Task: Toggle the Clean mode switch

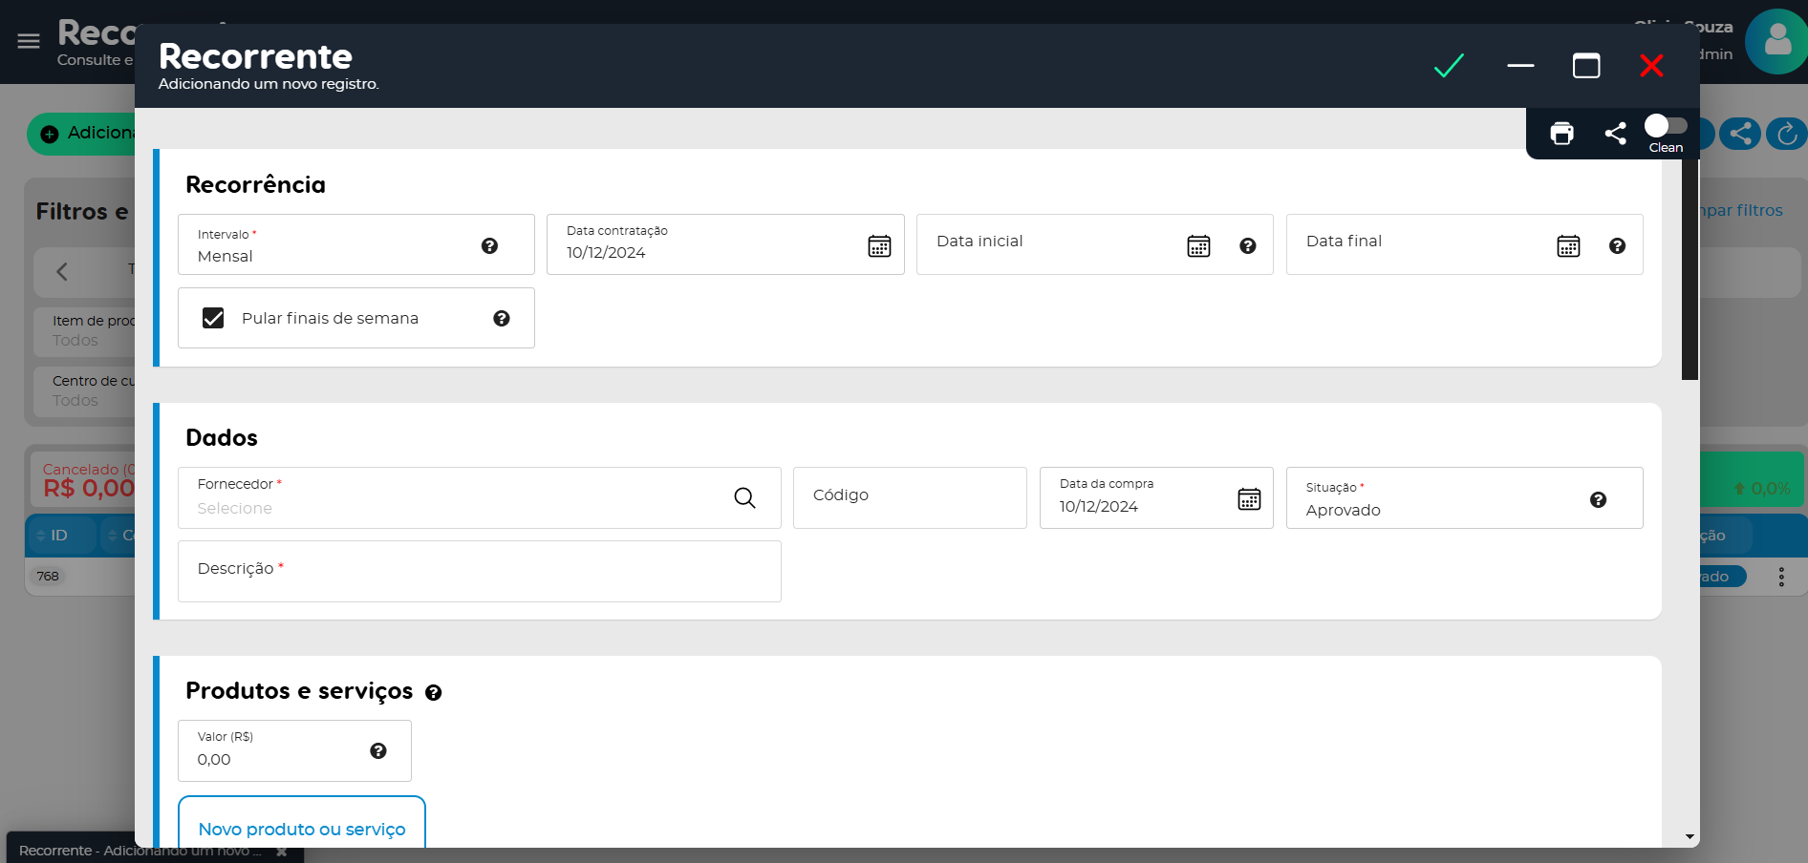Action: coord(1665,126)
